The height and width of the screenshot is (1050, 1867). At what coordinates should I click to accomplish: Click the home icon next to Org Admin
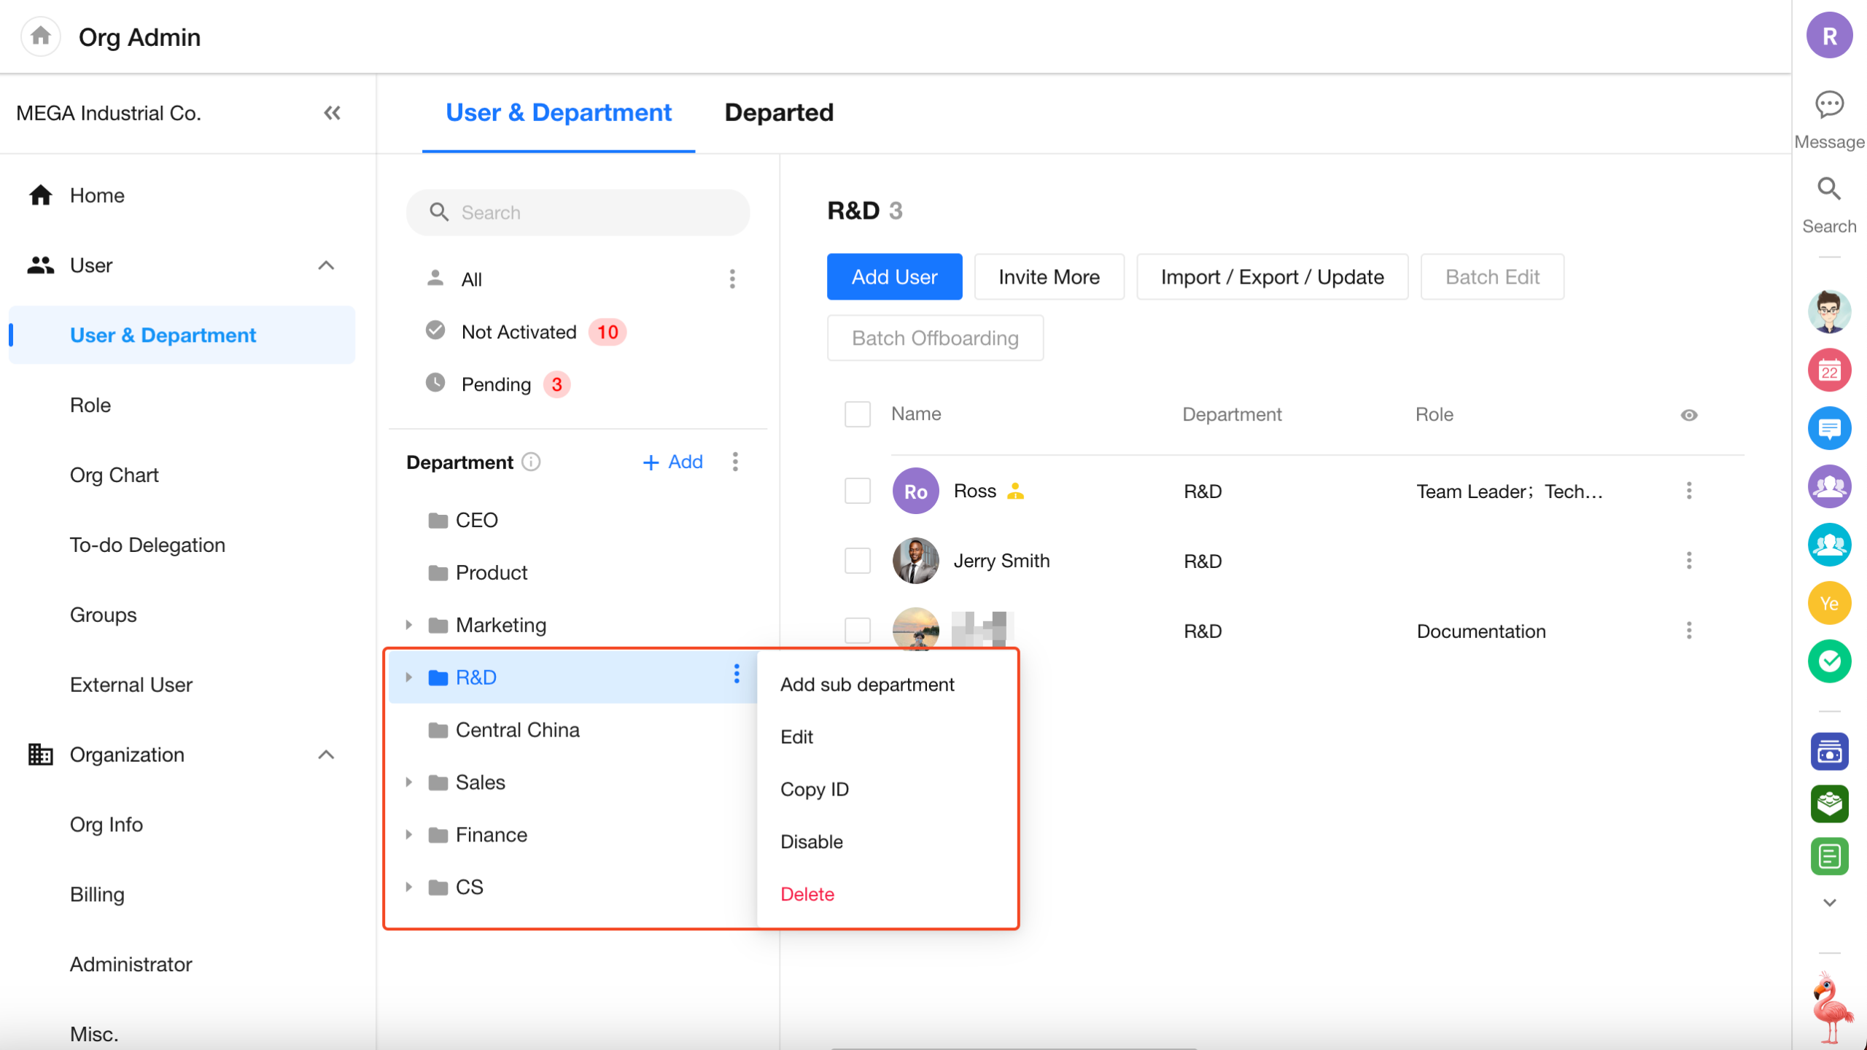tap(41, 36)
